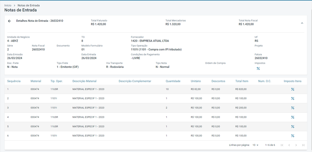The height and width of the screenshot is (152, 312).
Task: Click supplier 1420 - EMPRESA ATUAL LTDA
Action: click(150, 41)
